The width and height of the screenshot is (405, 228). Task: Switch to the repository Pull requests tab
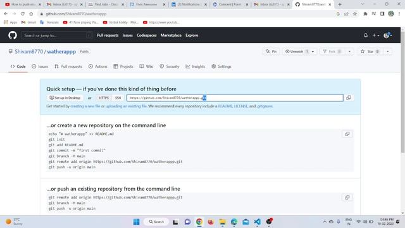point(68,66)
